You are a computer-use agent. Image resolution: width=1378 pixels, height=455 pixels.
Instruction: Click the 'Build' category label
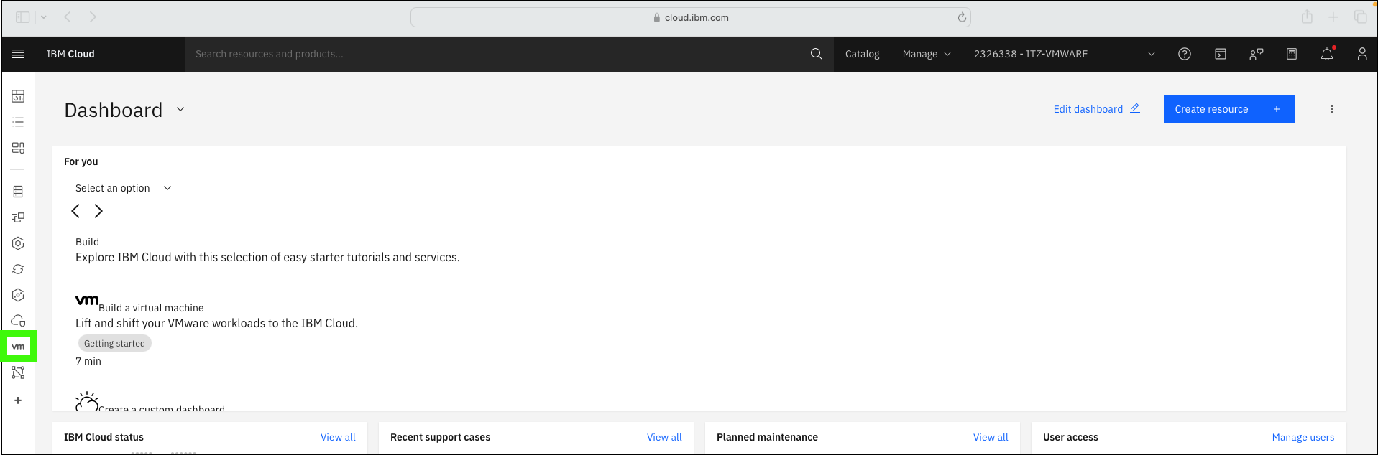pos(87,242)
